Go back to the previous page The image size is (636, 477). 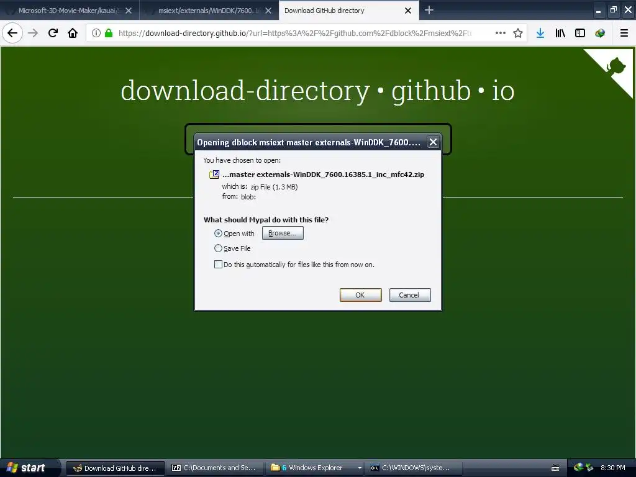[12, 33]
